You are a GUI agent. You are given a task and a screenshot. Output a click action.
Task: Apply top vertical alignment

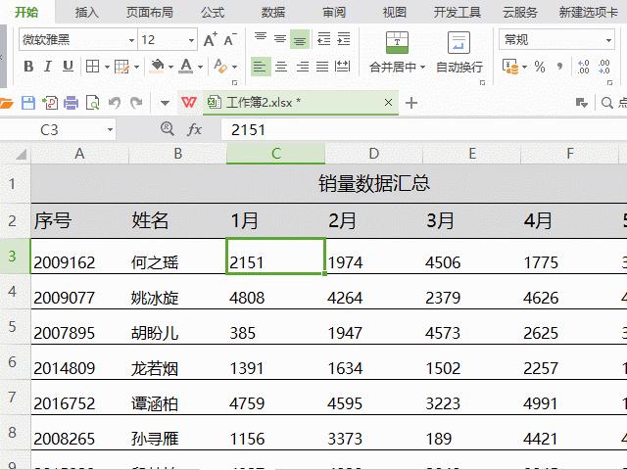point(261,39)
